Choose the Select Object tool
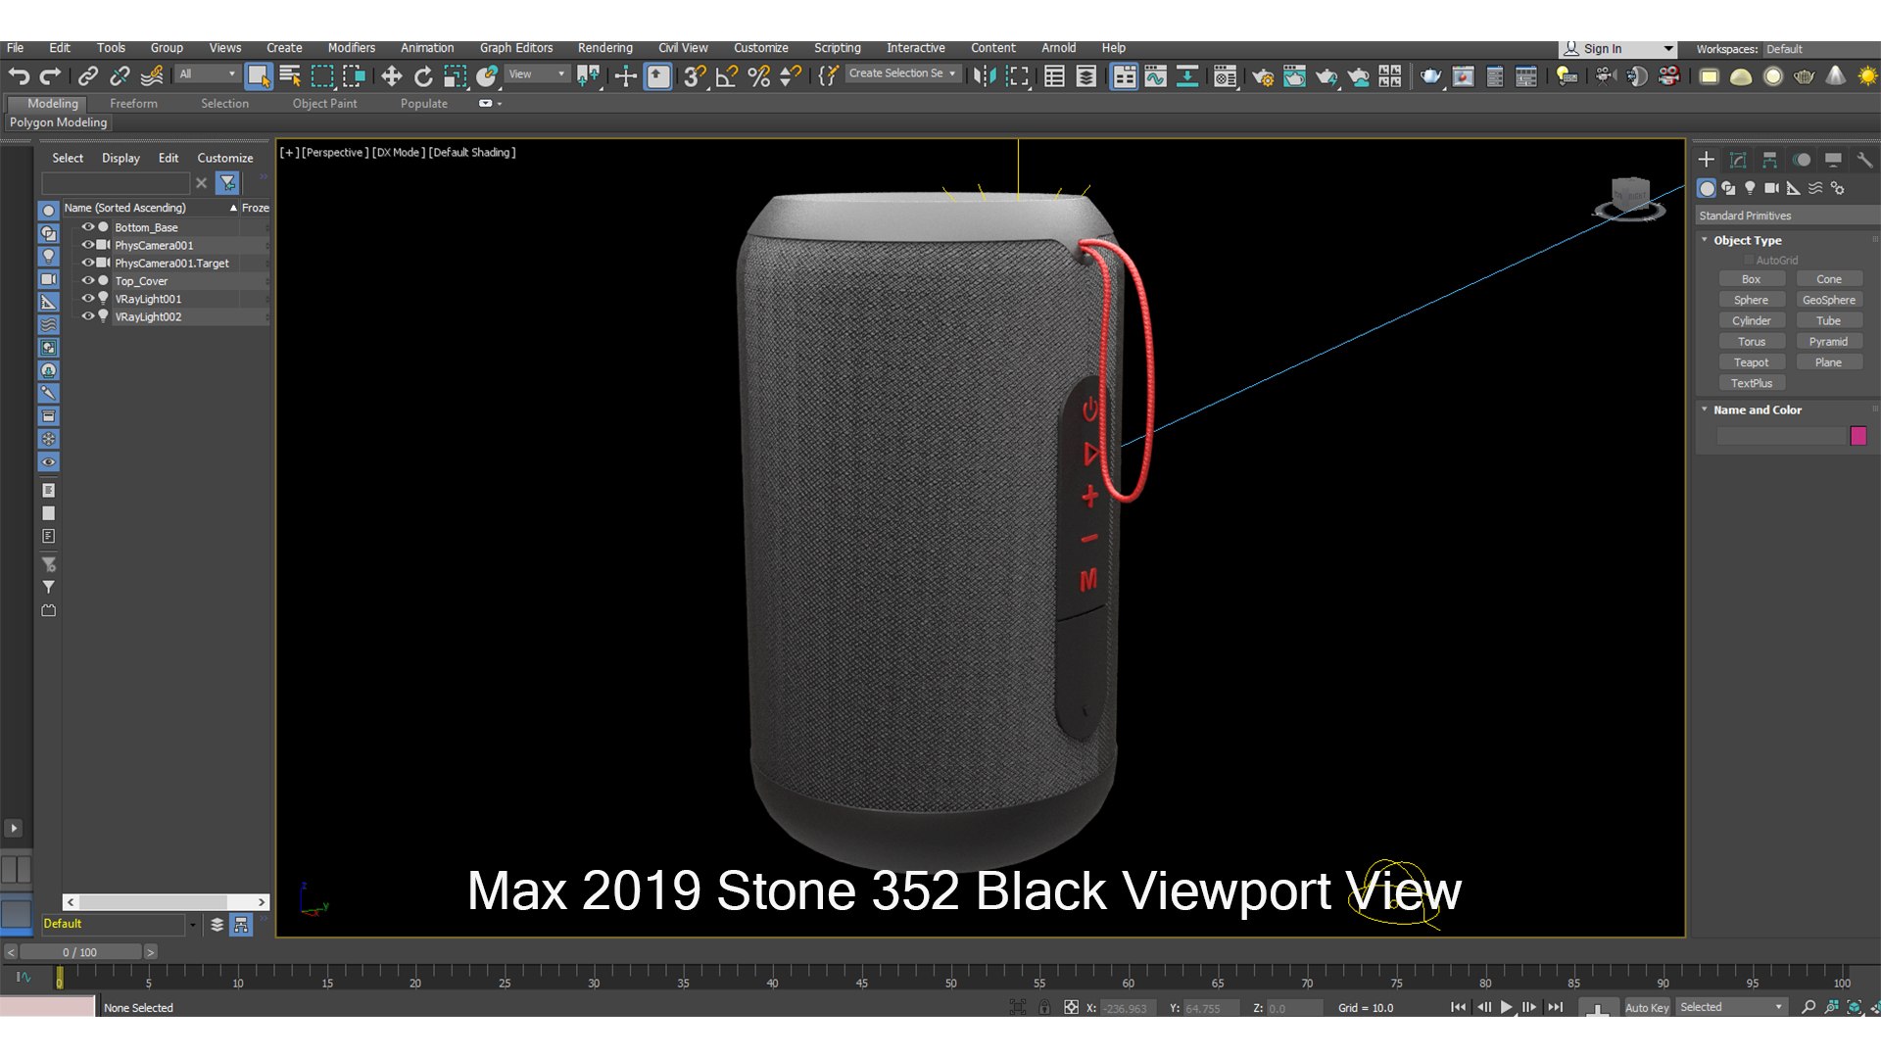 coord(259,75)
